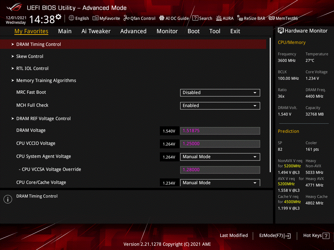
Task: Switch to EzMode(F7)
Action: (x=275, y=236)
